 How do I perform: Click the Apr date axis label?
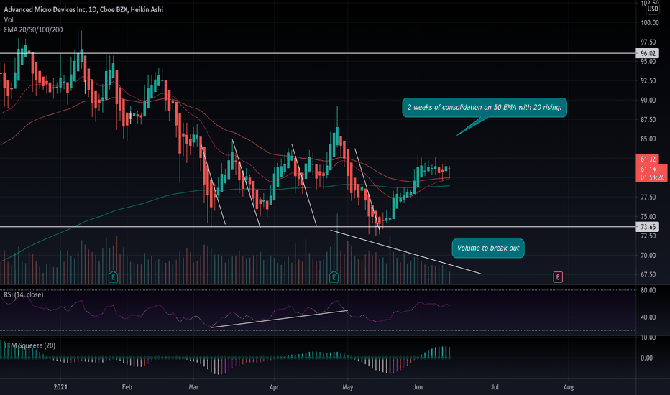274,387
